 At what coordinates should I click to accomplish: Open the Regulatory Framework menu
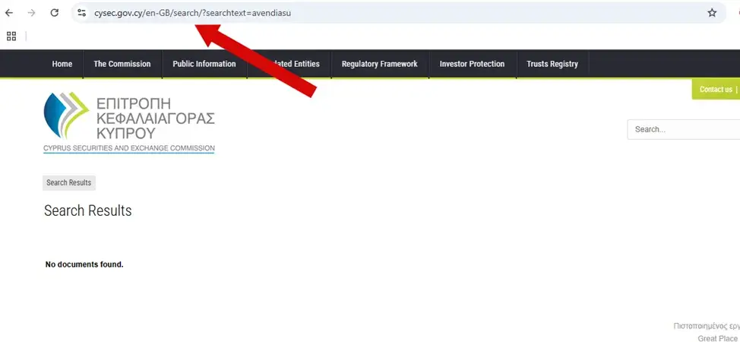point(379,64)
